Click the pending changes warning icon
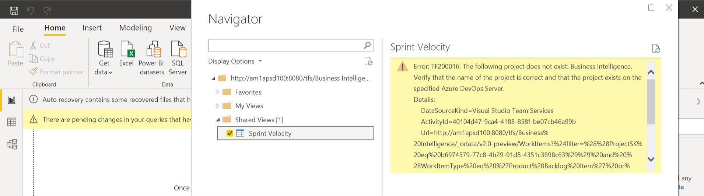This screenshot has width=704, height=196. click(x=34, y=119)
